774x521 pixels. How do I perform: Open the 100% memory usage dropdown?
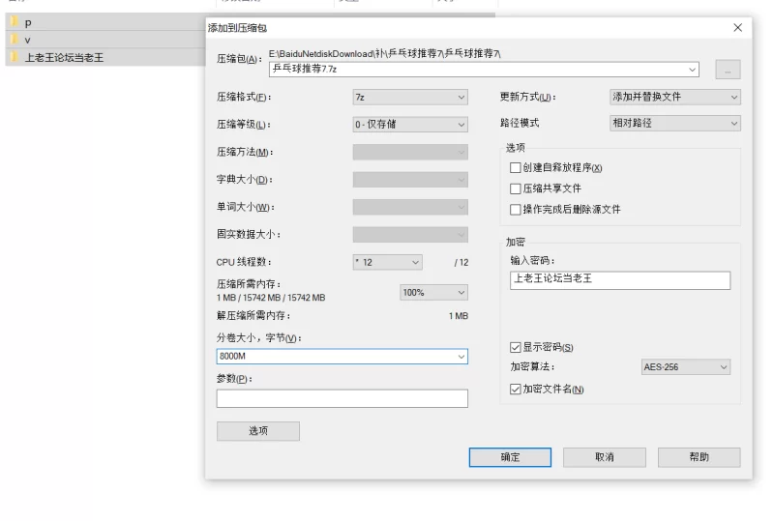(x=433, y=293)
